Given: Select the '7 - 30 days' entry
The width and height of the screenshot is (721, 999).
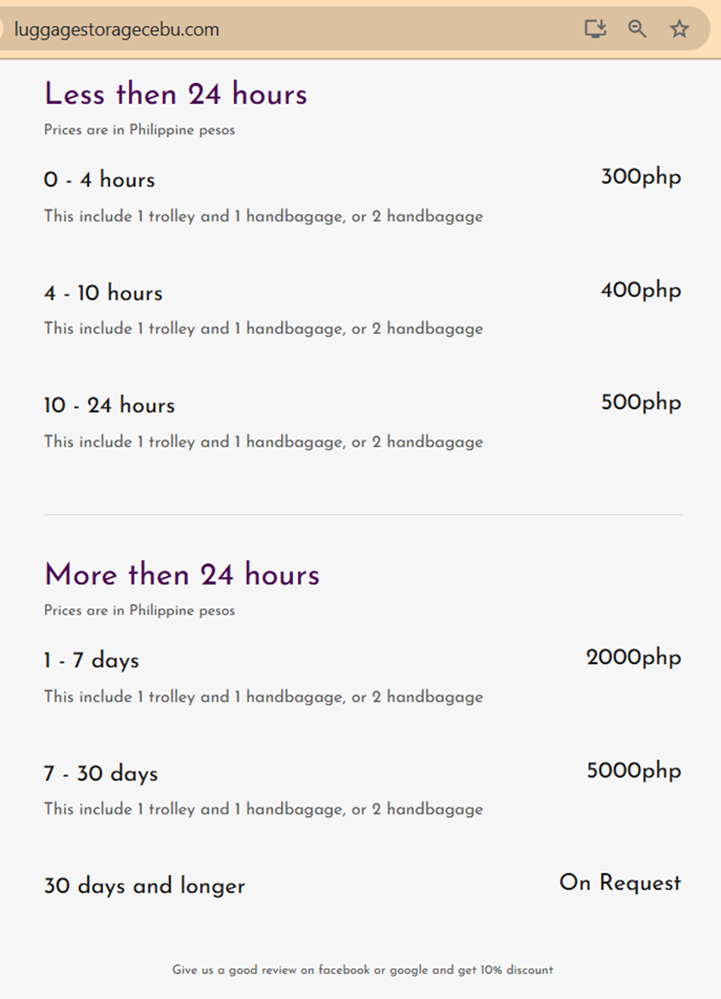Looking at the screenshot, I should click(x=102, y=773).
